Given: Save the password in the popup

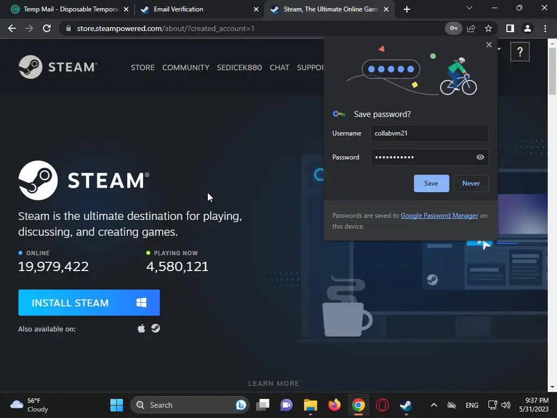Looking at the screenshot, I should click(431, 183).
